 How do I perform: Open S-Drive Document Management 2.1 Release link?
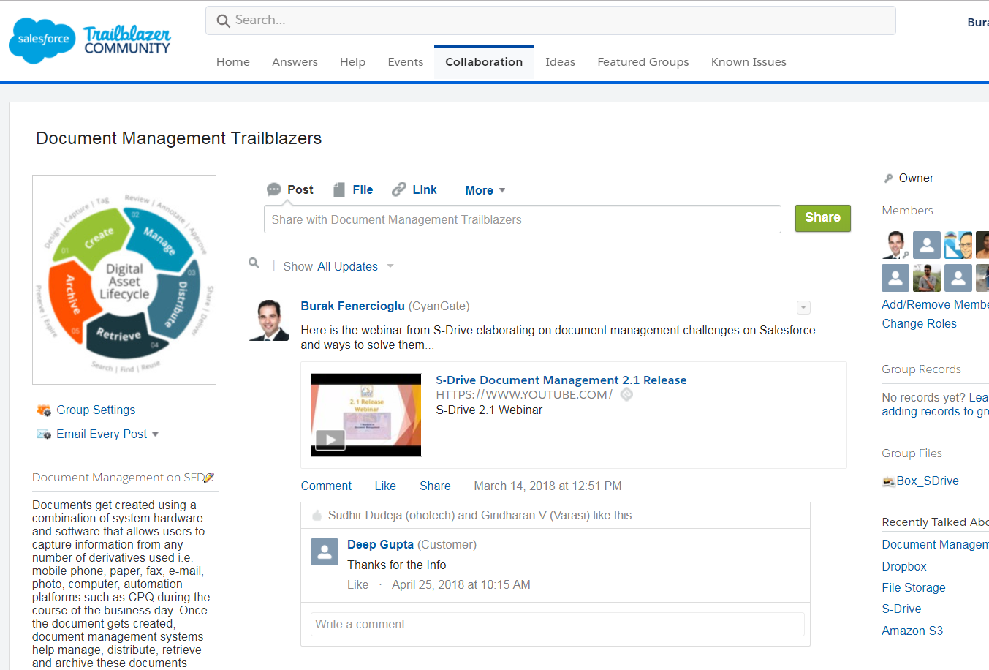(561, 380)
